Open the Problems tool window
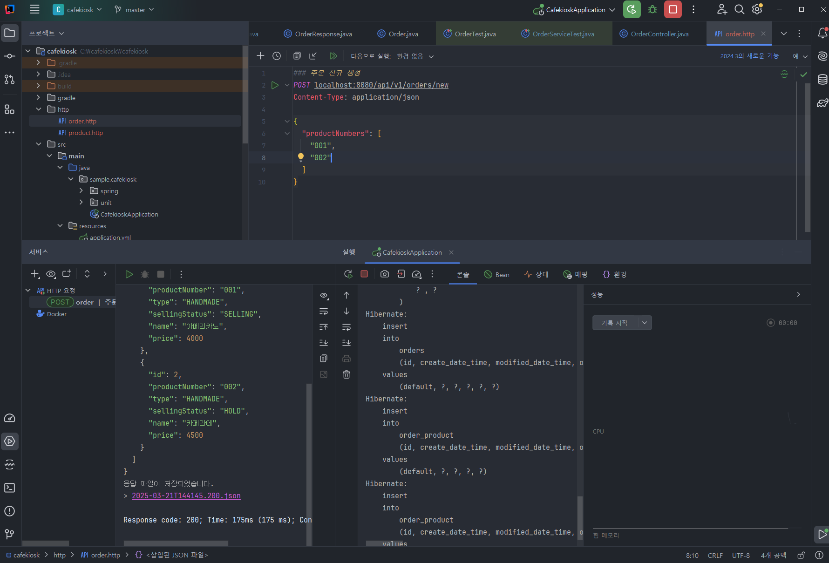The width and height of the screenshot is (829, 563). tap(9, 511)
